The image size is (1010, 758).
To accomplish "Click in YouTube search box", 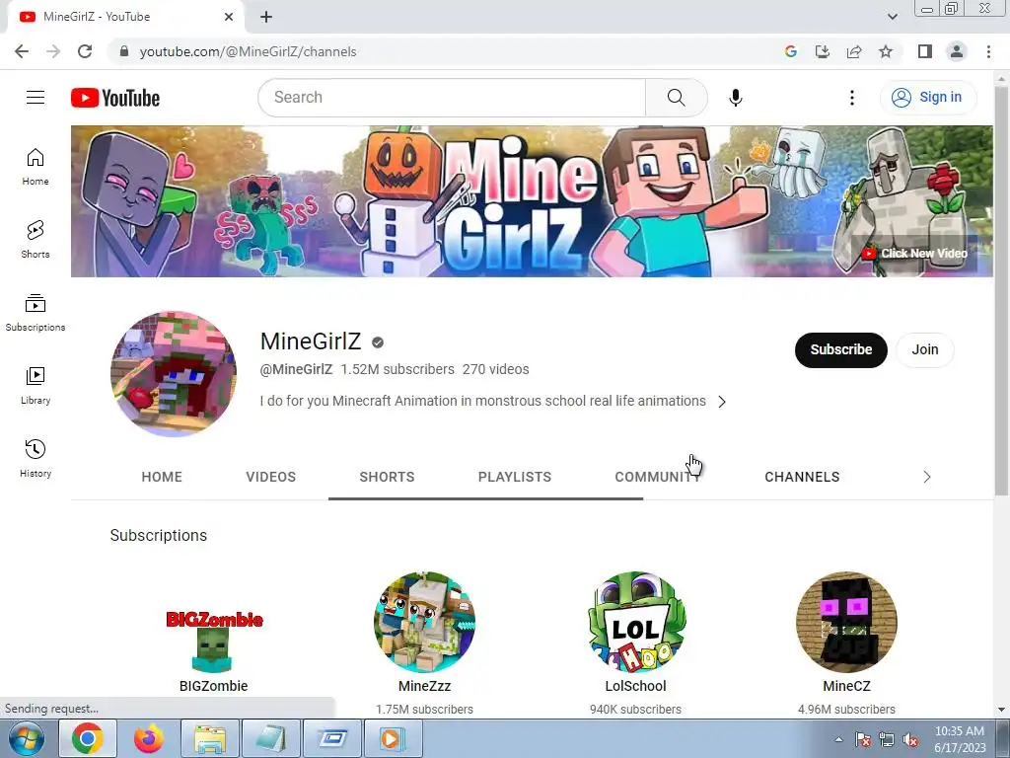I will tap(451, 98).
